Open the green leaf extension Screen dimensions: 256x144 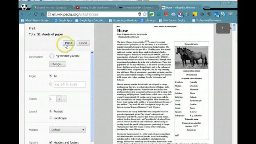[152, 14]
